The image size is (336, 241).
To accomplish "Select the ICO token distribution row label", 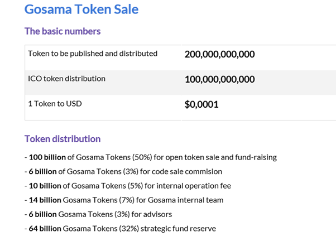I will click(66, 79).
